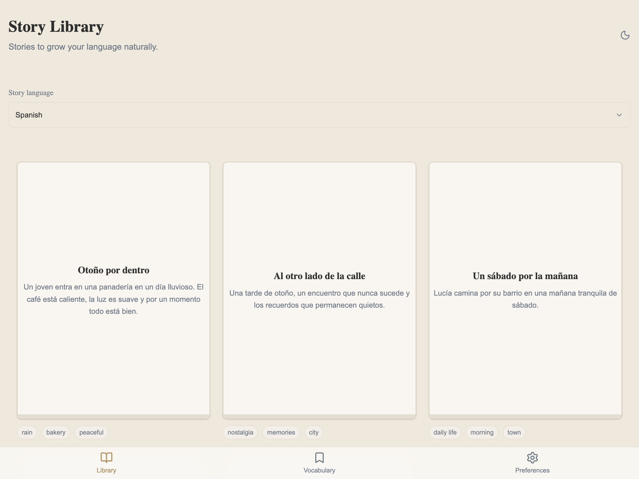Click the dropdown chevron arrow
The image size is (639, 479).
coord(619,115)
